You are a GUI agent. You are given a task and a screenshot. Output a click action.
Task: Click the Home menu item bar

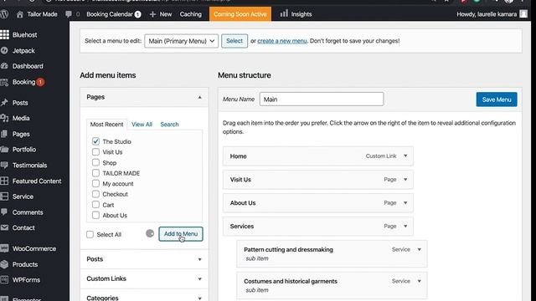[x=318, y=156]
